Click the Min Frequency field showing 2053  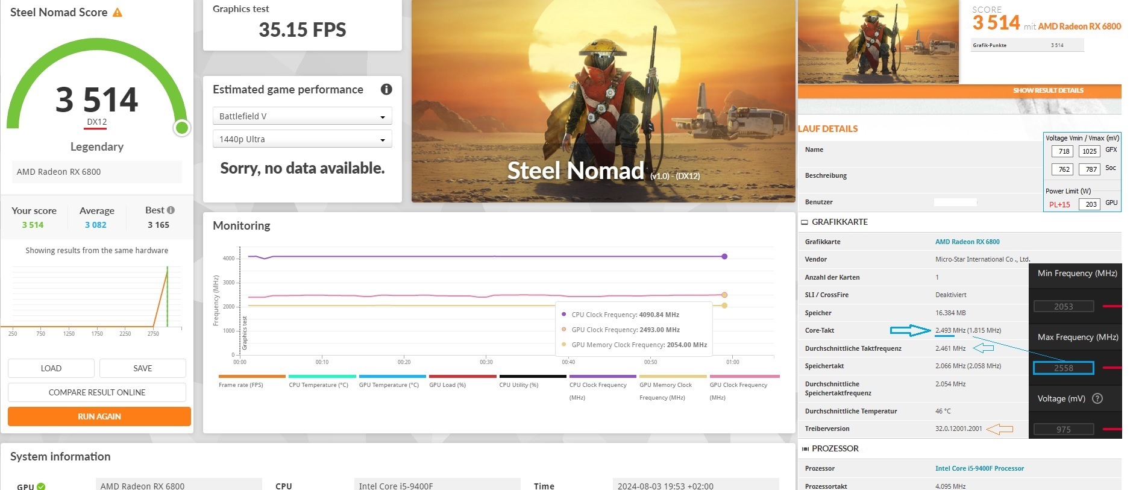[x=1064, y=306]
